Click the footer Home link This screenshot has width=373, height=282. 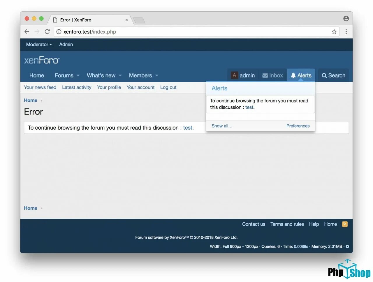tap(330, 224)
